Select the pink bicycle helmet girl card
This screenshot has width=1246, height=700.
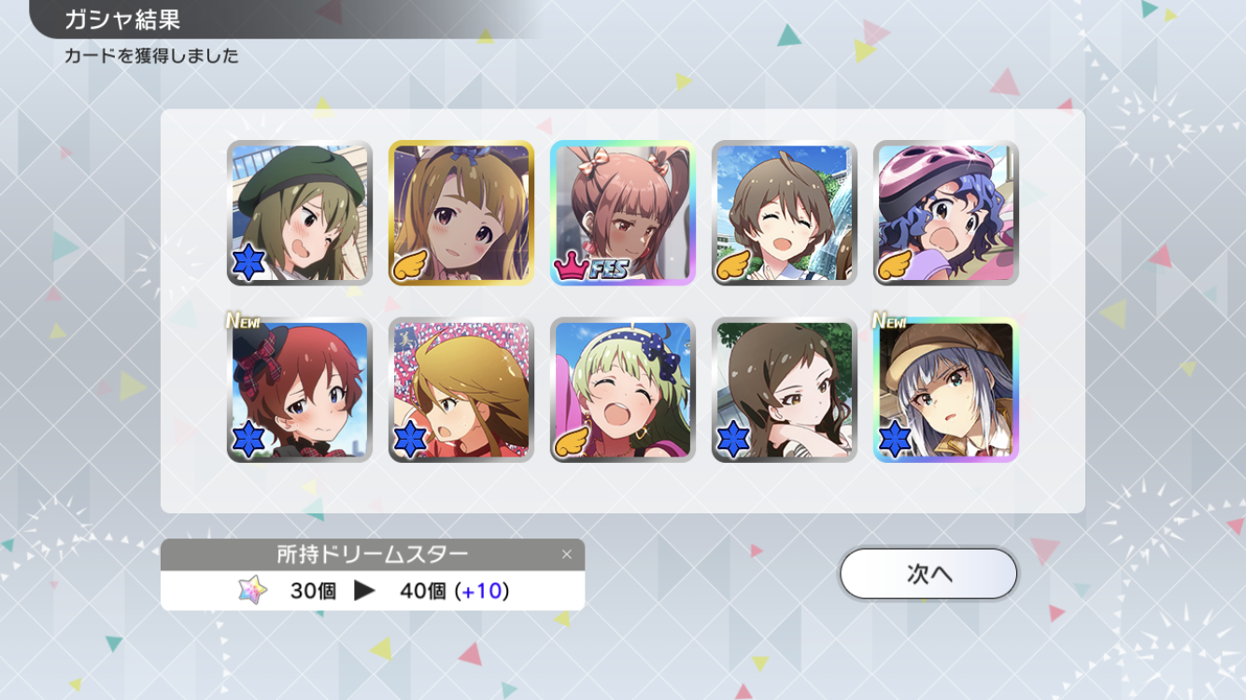pyautogui.click(x=946, y=213)
